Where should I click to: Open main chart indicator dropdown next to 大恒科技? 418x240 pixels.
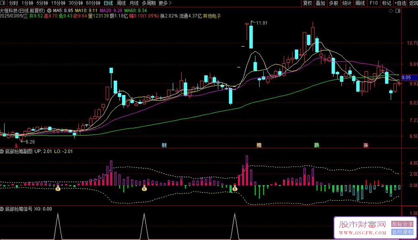(x=49, y=10)
